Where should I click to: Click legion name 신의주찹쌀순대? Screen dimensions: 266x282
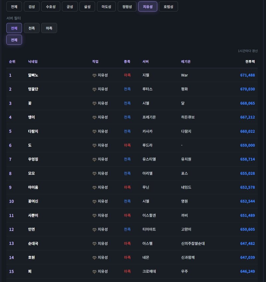(193, 243)
